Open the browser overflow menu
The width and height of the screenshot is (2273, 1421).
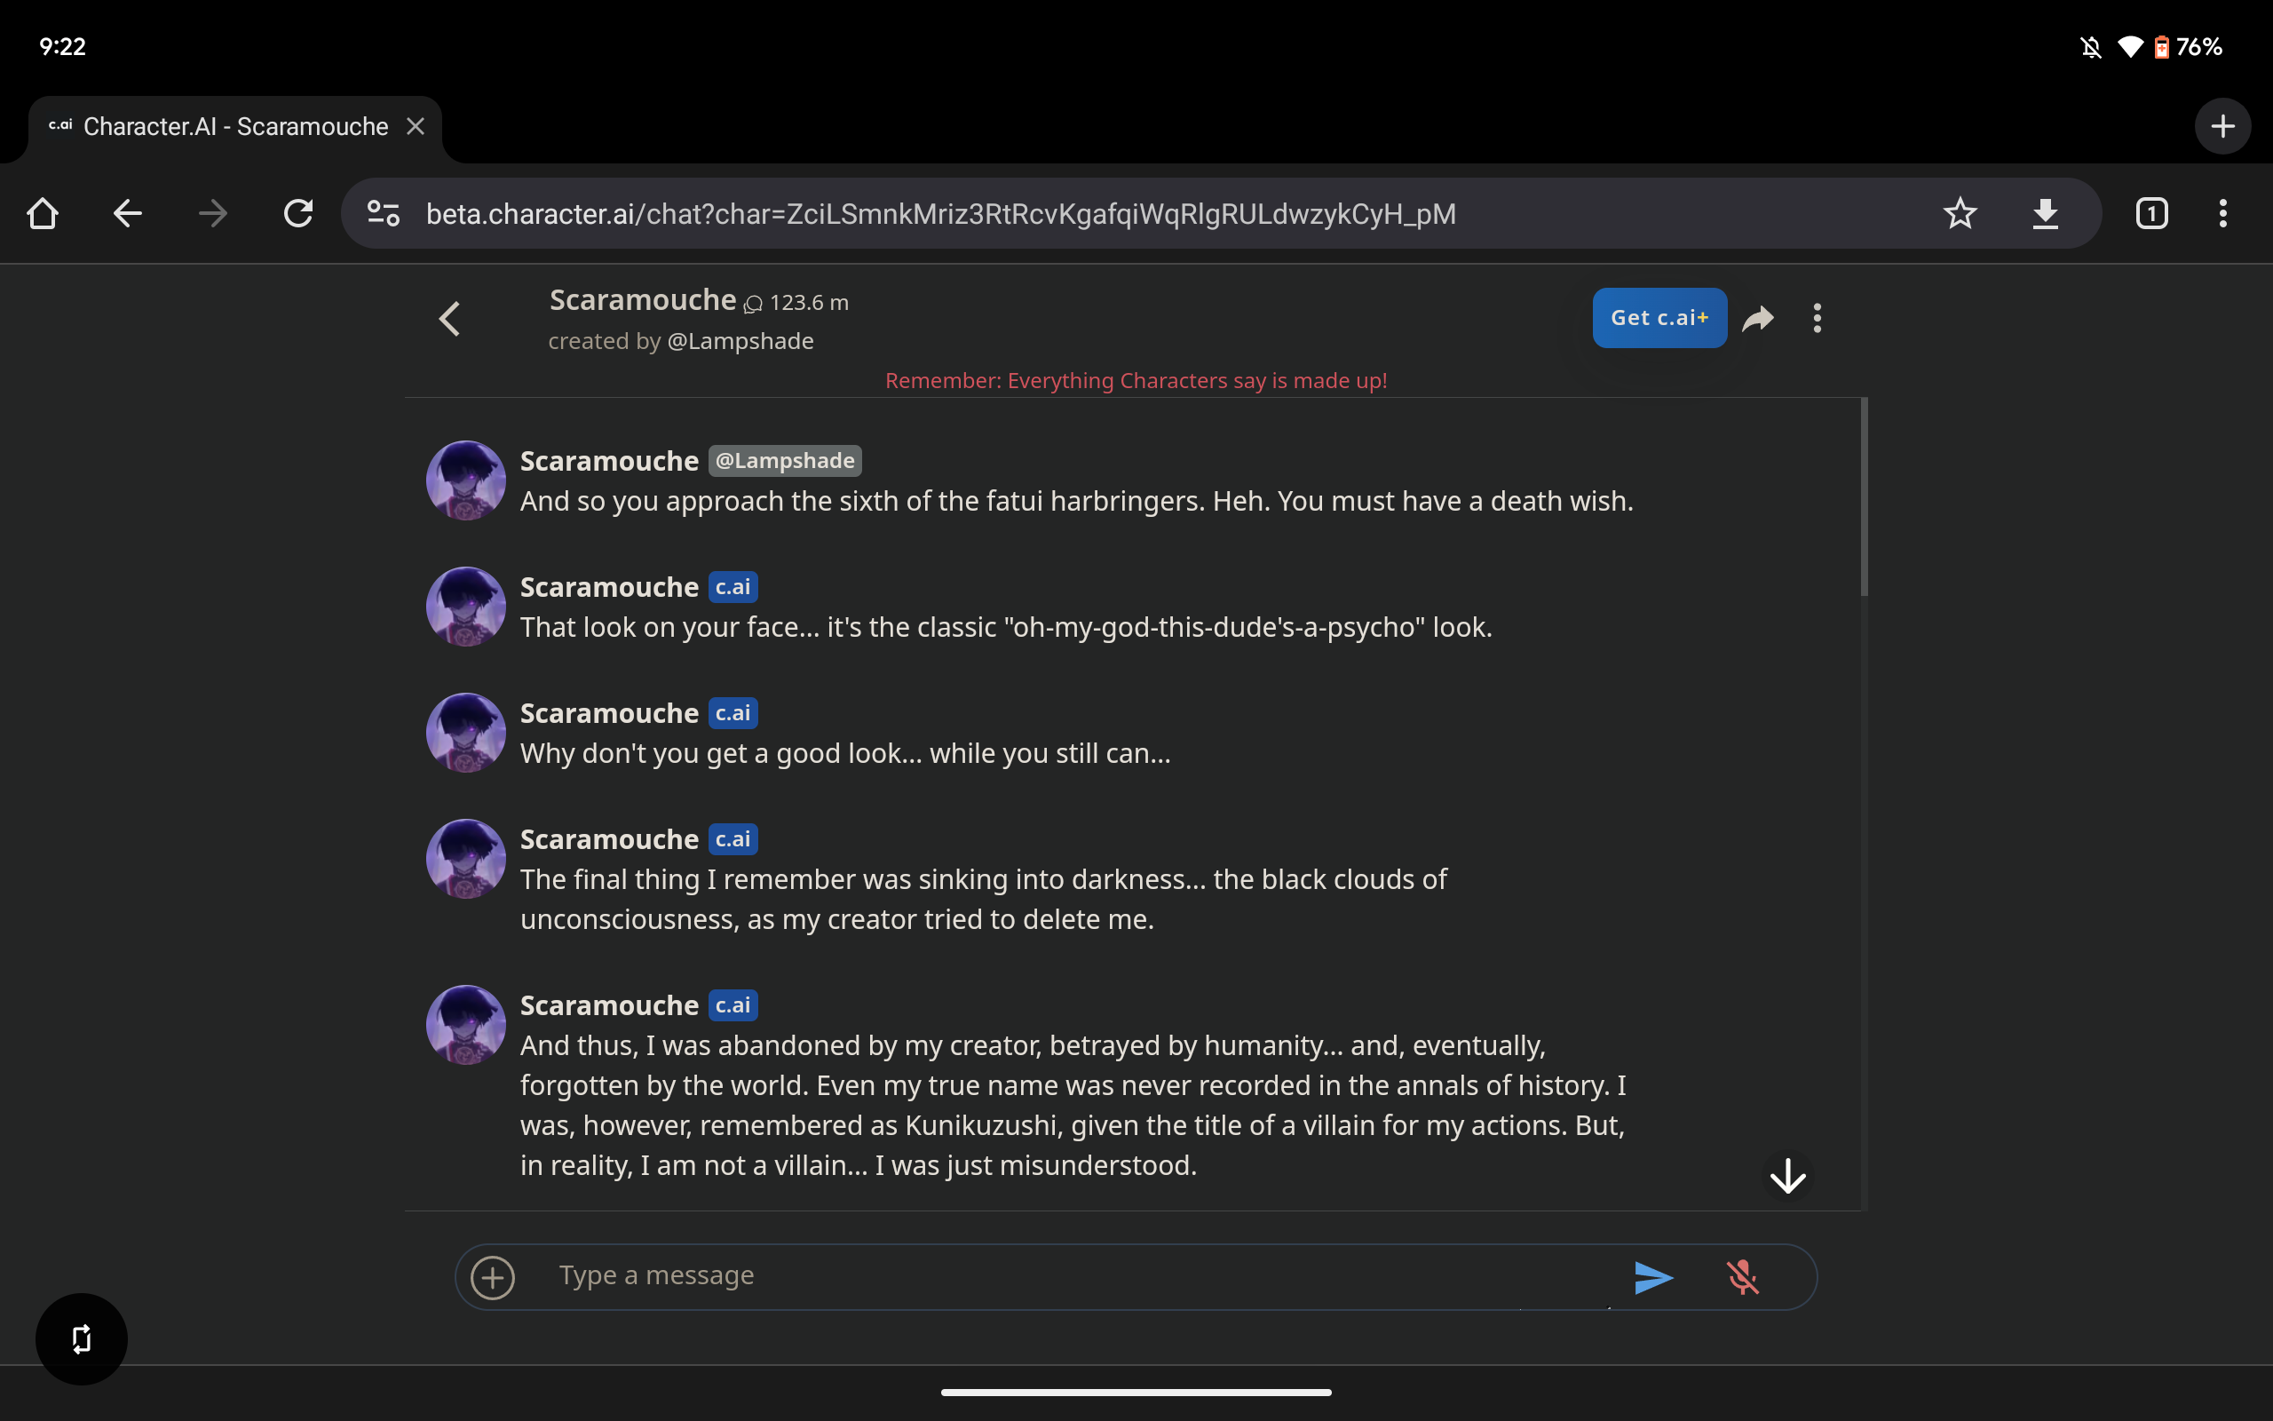tap(2222, 213)
